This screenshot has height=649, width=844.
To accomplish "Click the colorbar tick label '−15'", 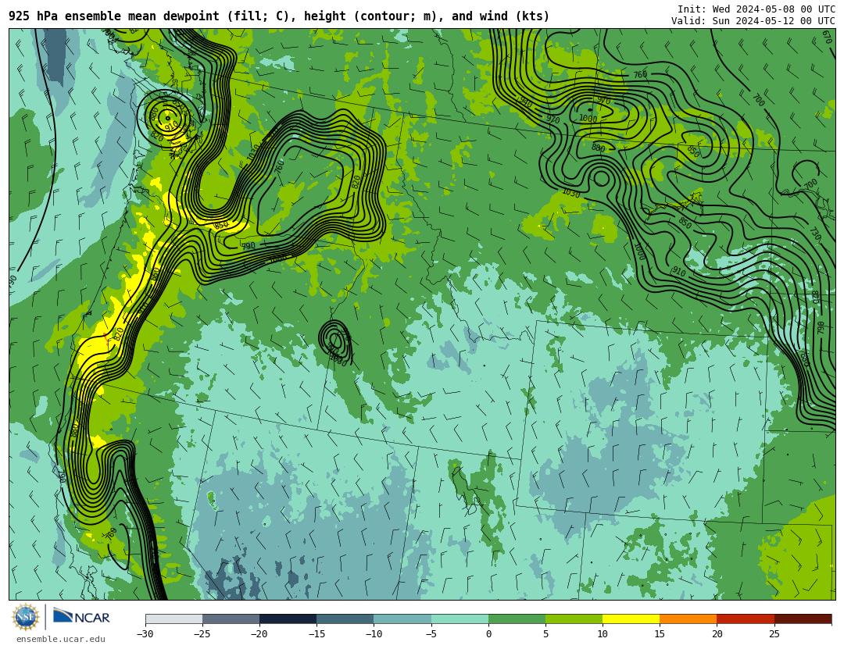I will 316,634.
